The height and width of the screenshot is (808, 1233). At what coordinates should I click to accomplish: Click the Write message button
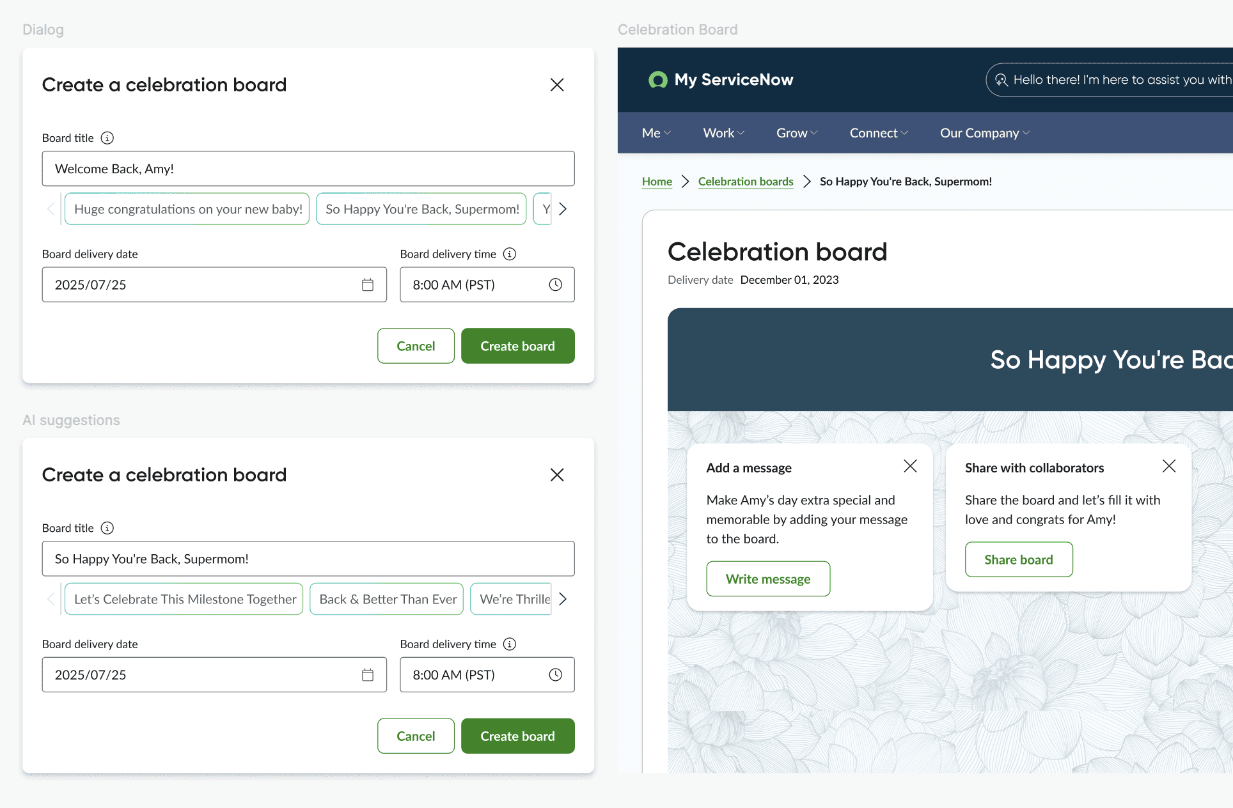tap(767, 579)
